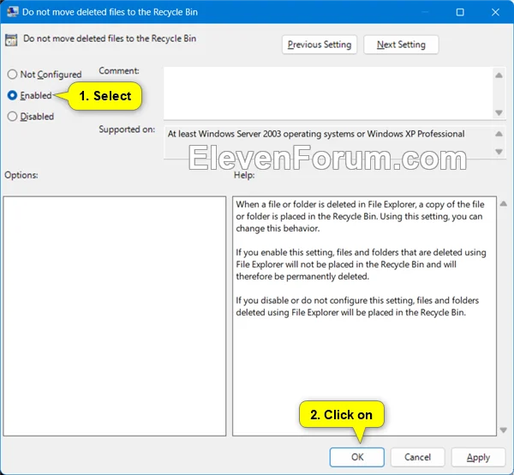Confirm with the OK button

click(357, 457)
